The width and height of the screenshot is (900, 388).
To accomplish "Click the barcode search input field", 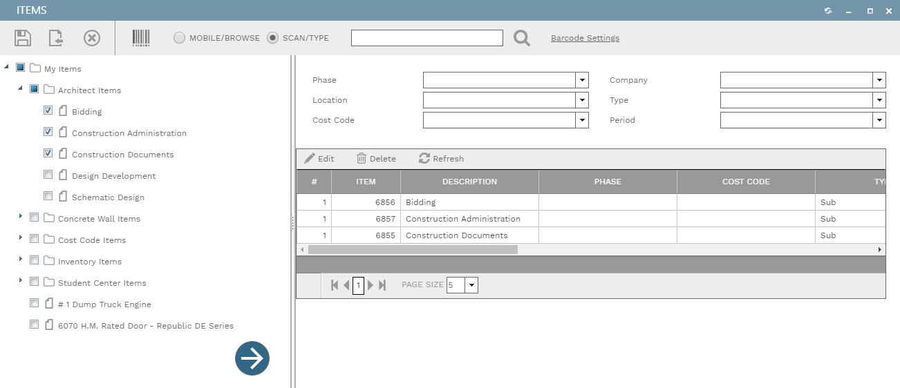I will [426, 38].
